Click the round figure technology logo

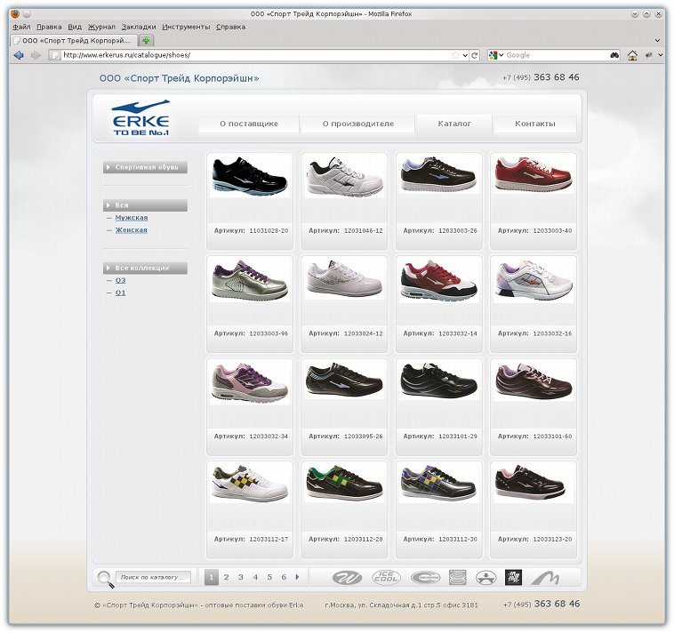point(485,578)
